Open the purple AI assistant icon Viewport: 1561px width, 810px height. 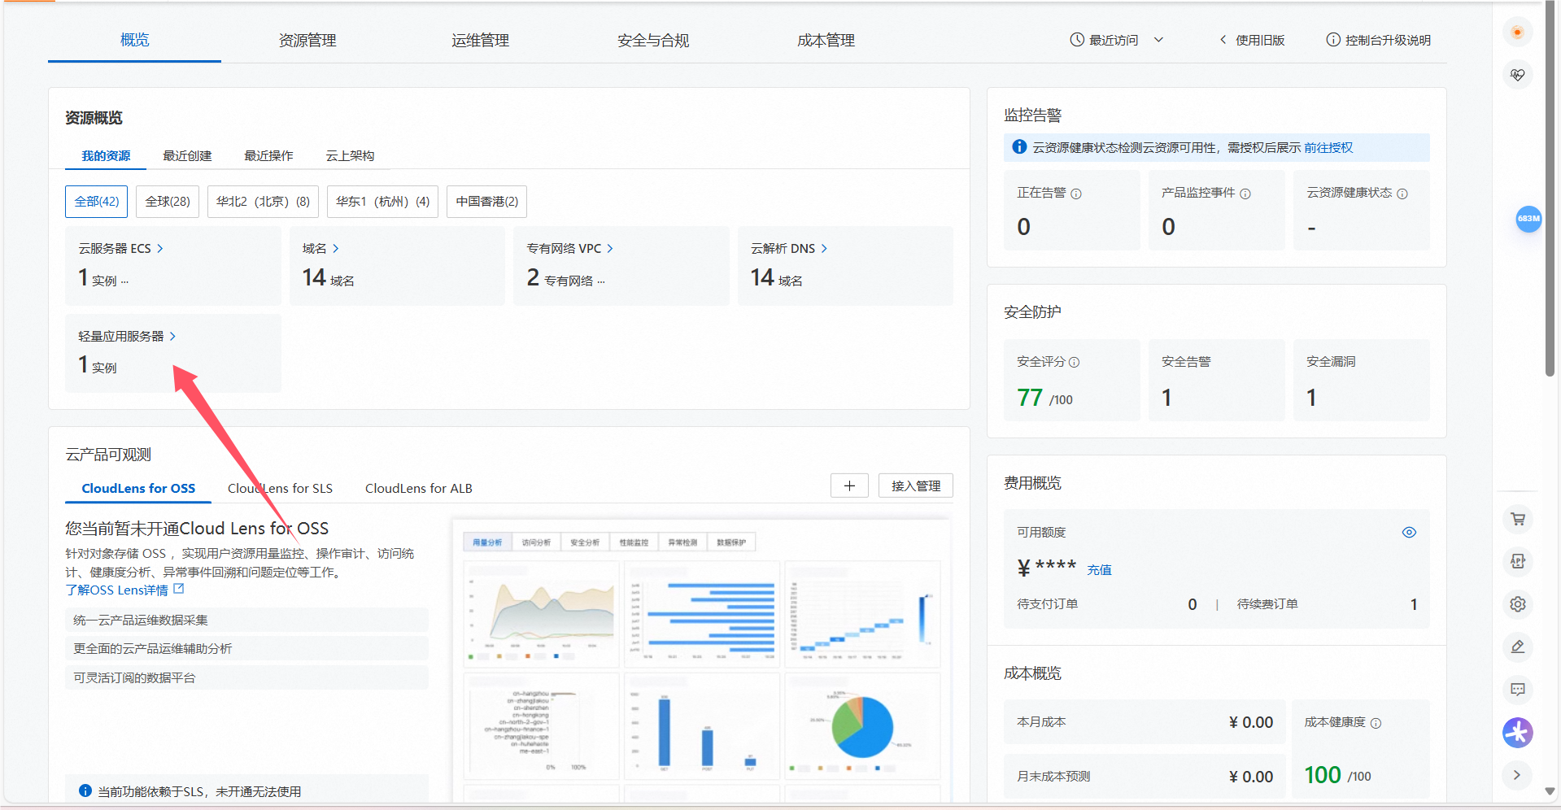coord(1517,733)
